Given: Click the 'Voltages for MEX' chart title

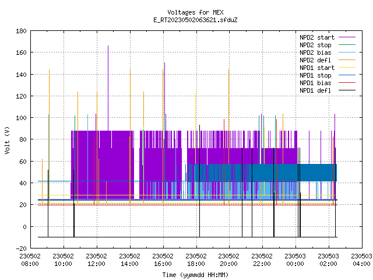Looking at the screenshot, I should point(195,12).
